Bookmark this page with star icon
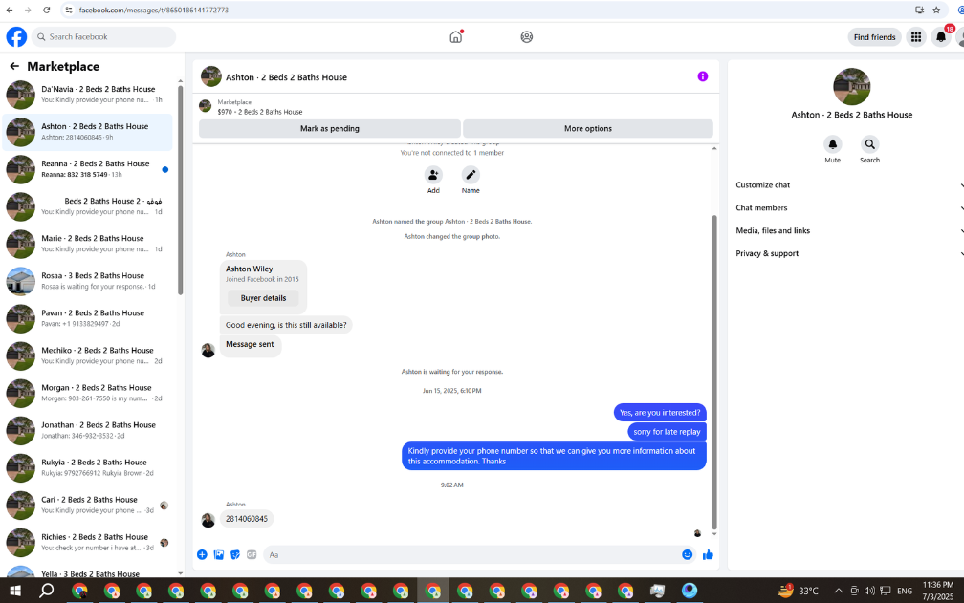This screenshot has height=603, width=964. 936,10
